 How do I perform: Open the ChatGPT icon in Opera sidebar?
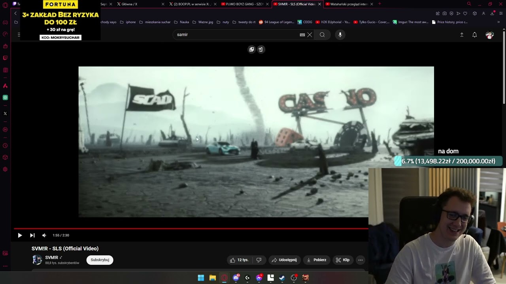[x=5, y=97]
